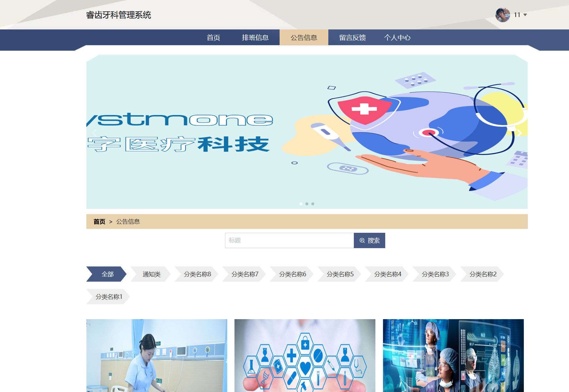Open the nurse photo announcement thumbnail
This screenshot has width=569, height=392.
157,355
